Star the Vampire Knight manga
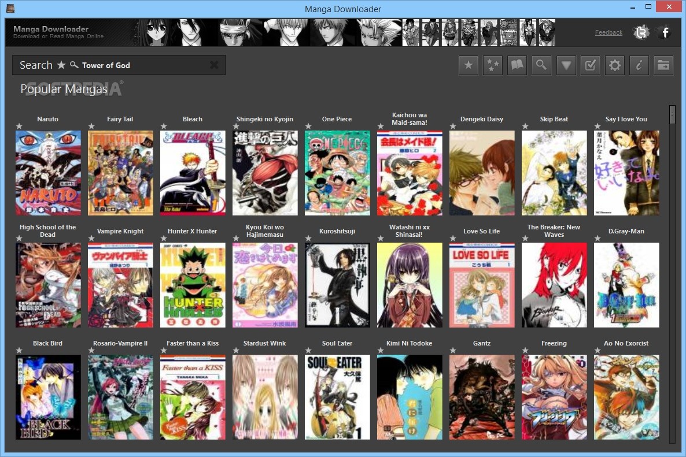The height and width of the screenshot is (457, 686). (x=91, y=239)
